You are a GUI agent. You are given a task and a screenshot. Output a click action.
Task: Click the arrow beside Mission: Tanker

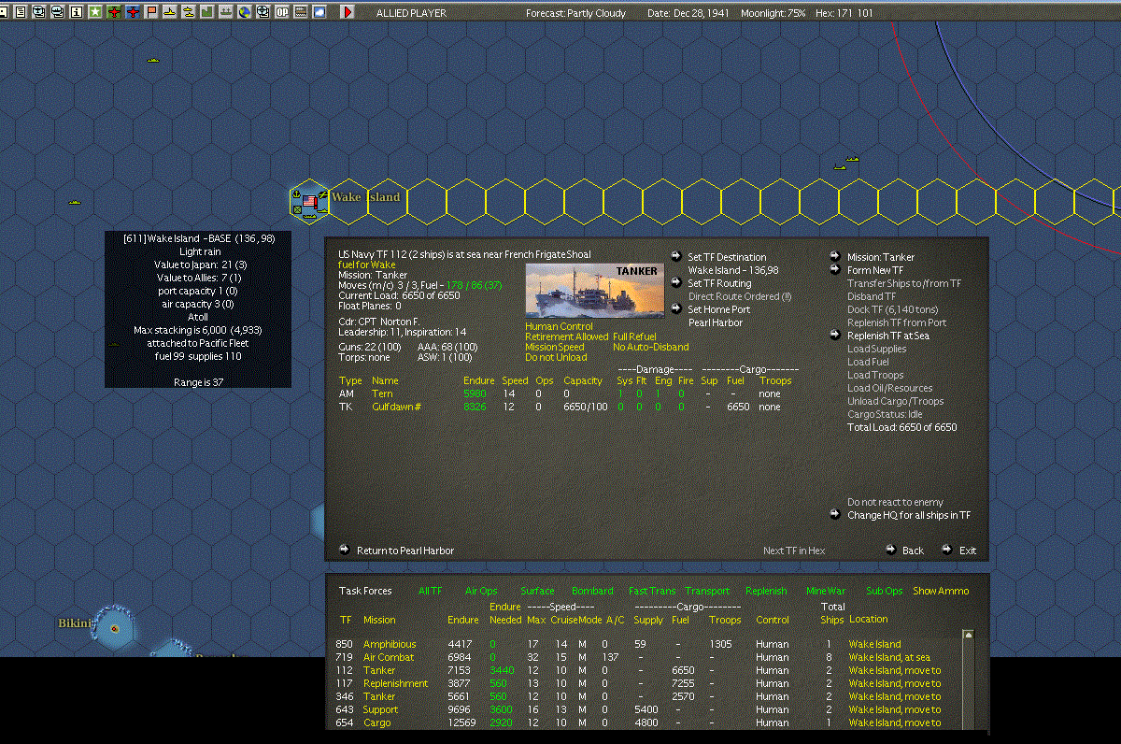click(x=835, y=256)
